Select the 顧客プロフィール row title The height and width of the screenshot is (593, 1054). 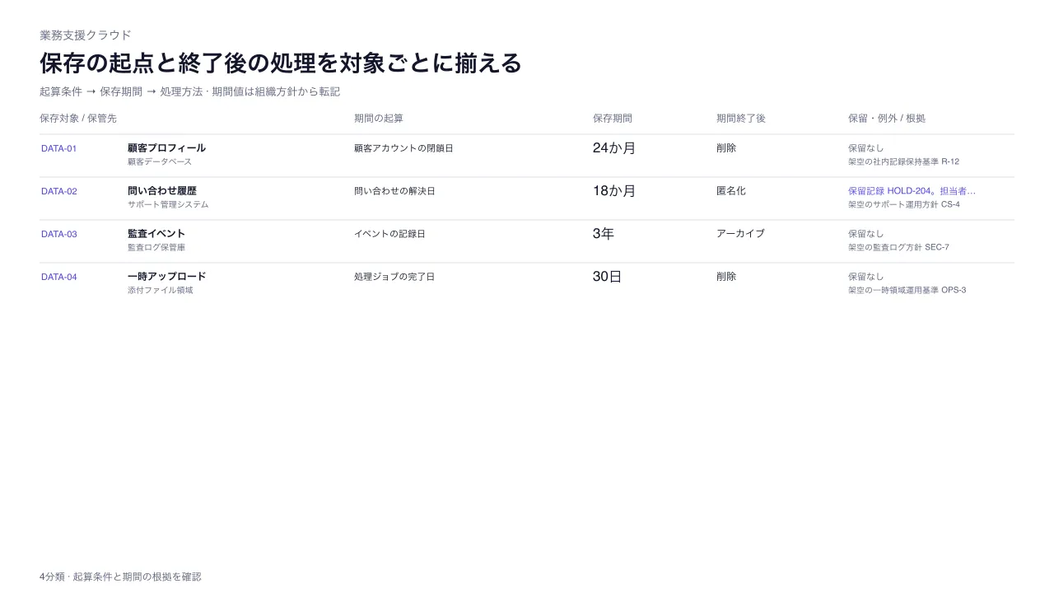pos(166,148)
